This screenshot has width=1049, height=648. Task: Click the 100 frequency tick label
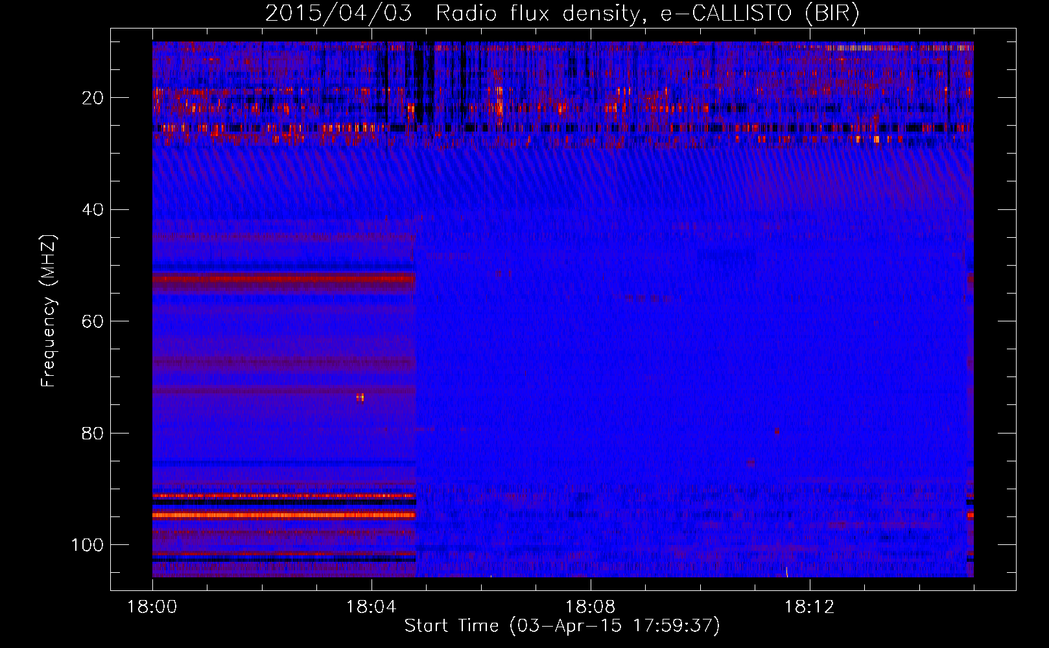(88, 545)
